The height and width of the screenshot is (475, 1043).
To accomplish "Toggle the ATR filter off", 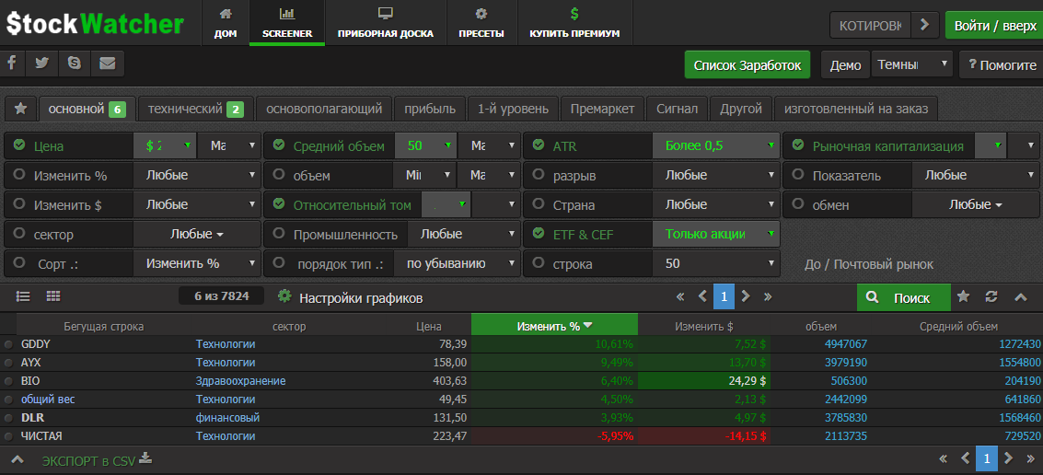I will click(x=538, y=145).
